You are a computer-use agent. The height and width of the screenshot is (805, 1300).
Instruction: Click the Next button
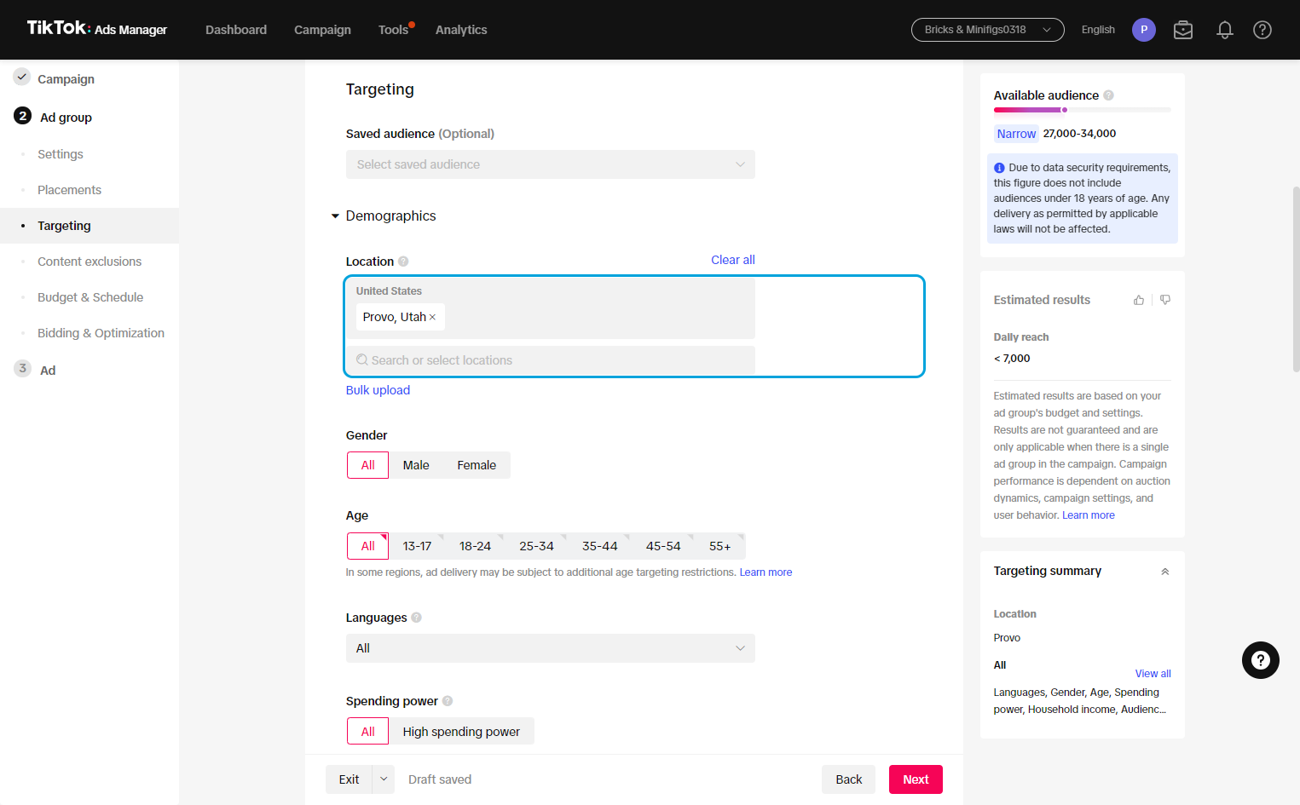point(916,779)
